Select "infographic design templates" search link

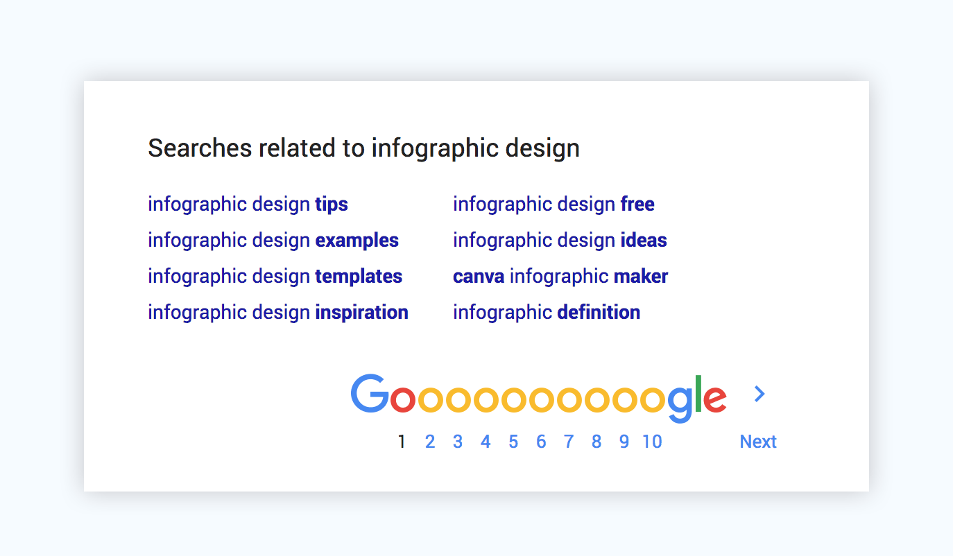275,277
